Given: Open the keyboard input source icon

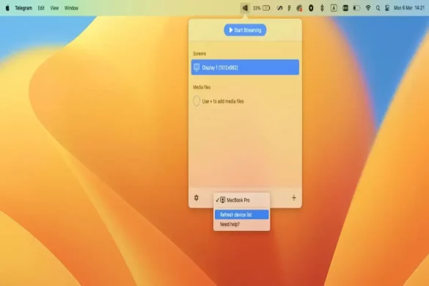Looking at the screenshot, I should click(x=334, y=8).
